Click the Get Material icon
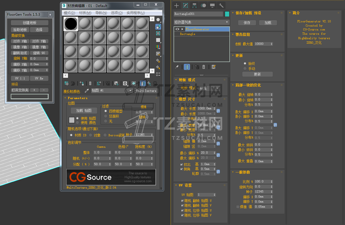 click(x=67, y=83)
